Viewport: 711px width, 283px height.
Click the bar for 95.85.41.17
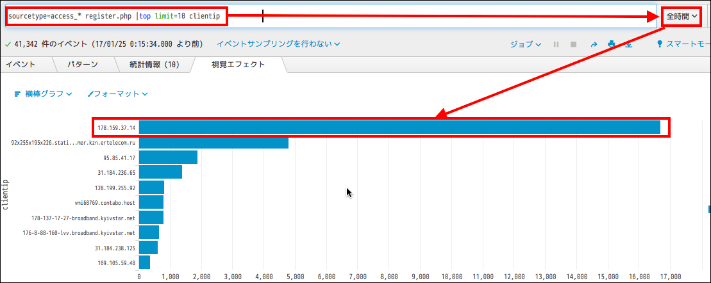[x=168, y=158]
